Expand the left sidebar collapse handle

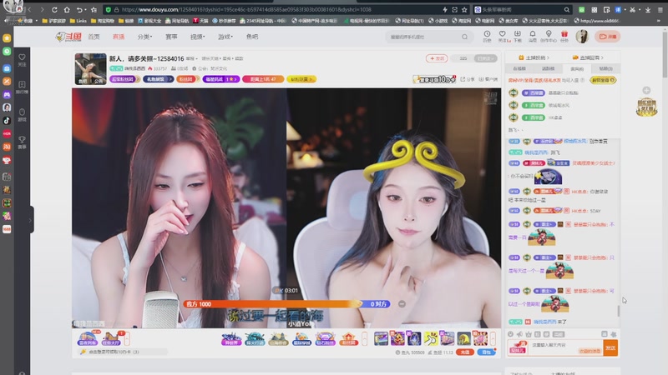tap(31, 220)
